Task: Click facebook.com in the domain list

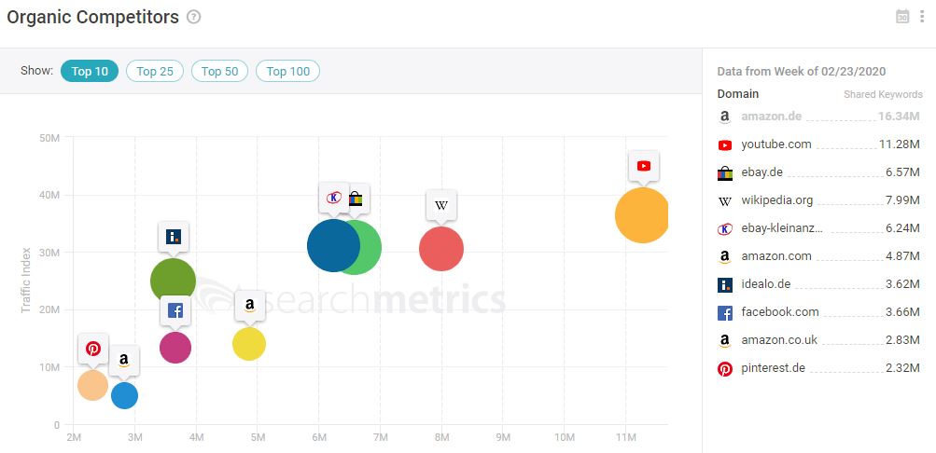Action: pyautogui.click(x=780, y=311)
